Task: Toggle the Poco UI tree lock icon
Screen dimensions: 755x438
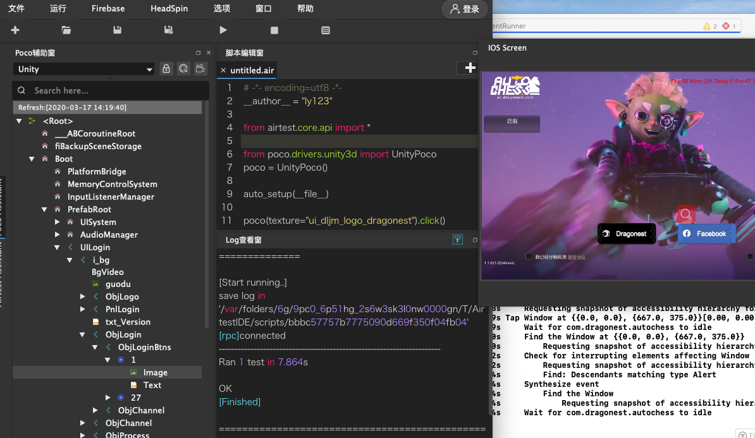Action: coord(166,69)
